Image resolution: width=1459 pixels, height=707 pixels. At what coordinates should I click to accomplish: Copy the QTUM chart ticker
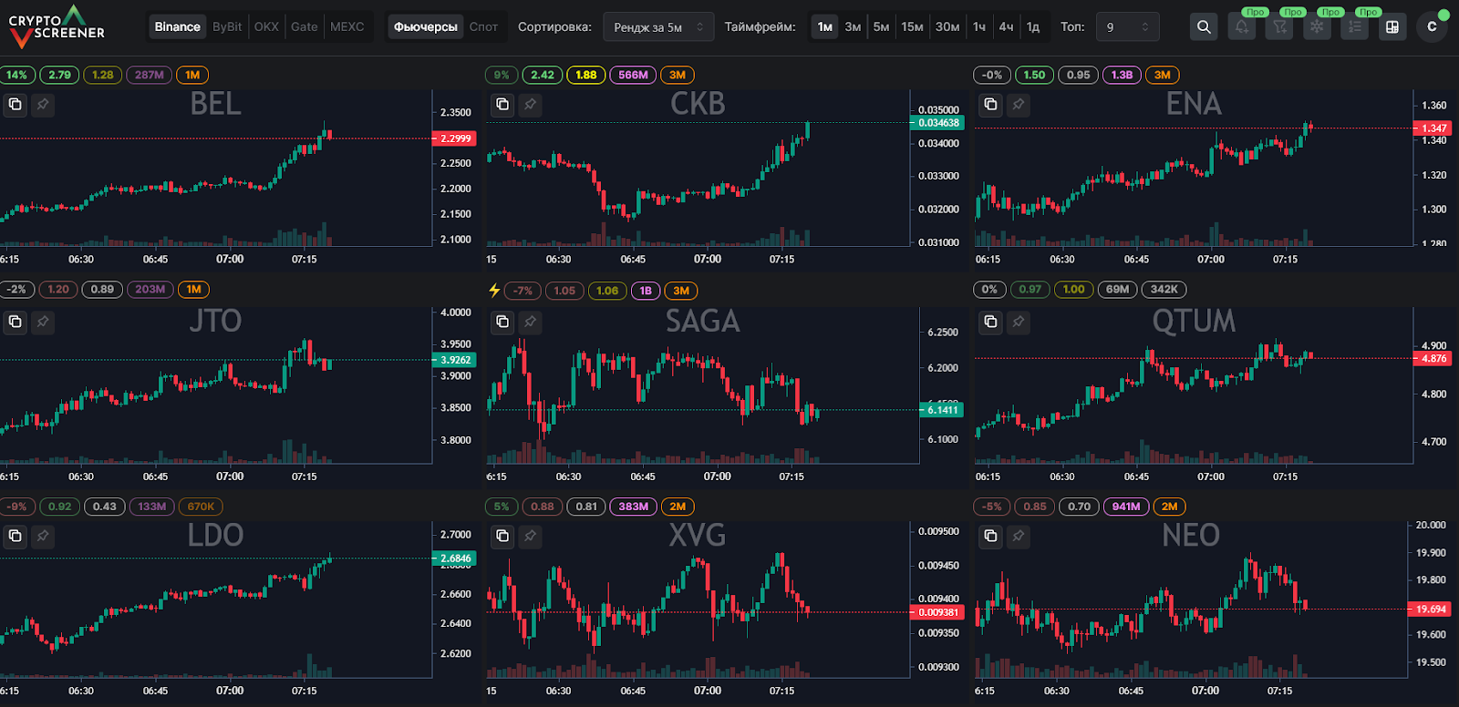[991, 321]
